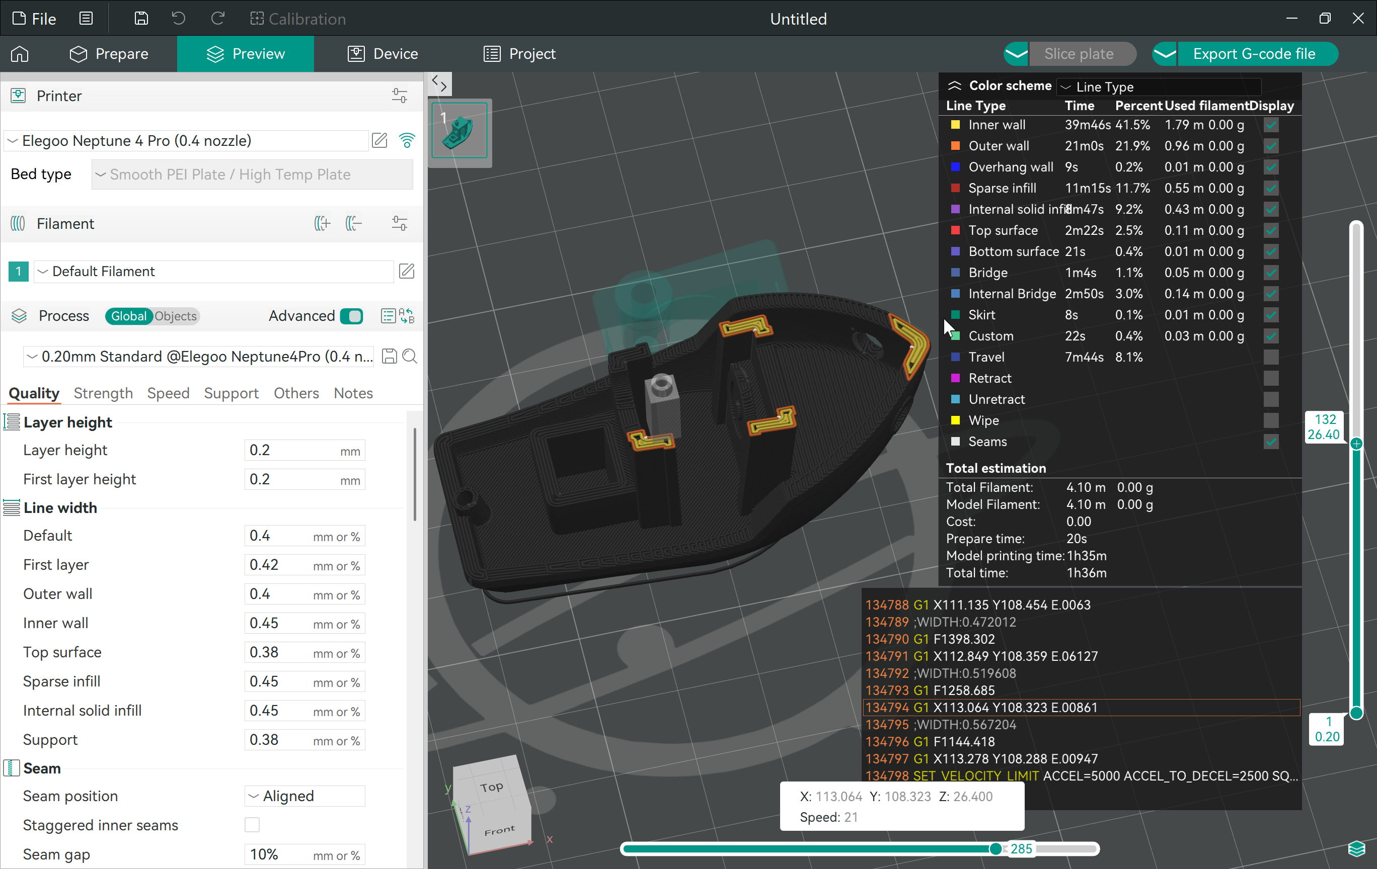Collapse the sidebar with the arrows icon

(439, 84)
